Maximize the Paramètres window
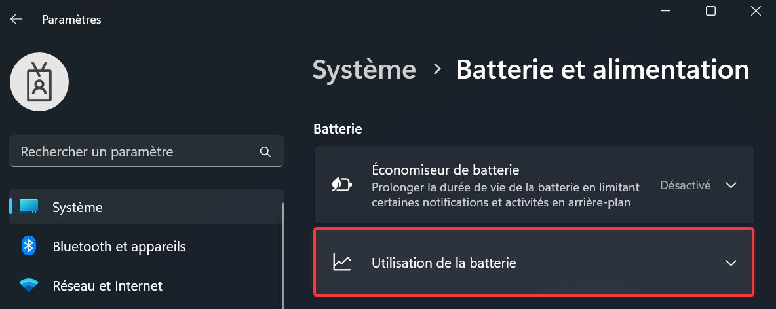776x309 pixels. coord(710,11)
